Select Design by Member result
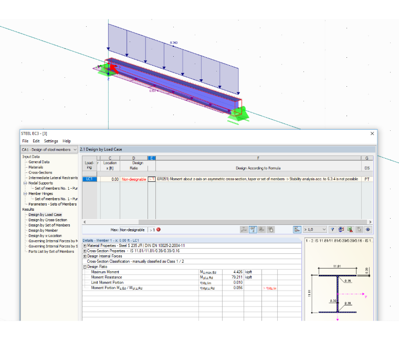The image size is (399, 340). [x=43, y=231]
